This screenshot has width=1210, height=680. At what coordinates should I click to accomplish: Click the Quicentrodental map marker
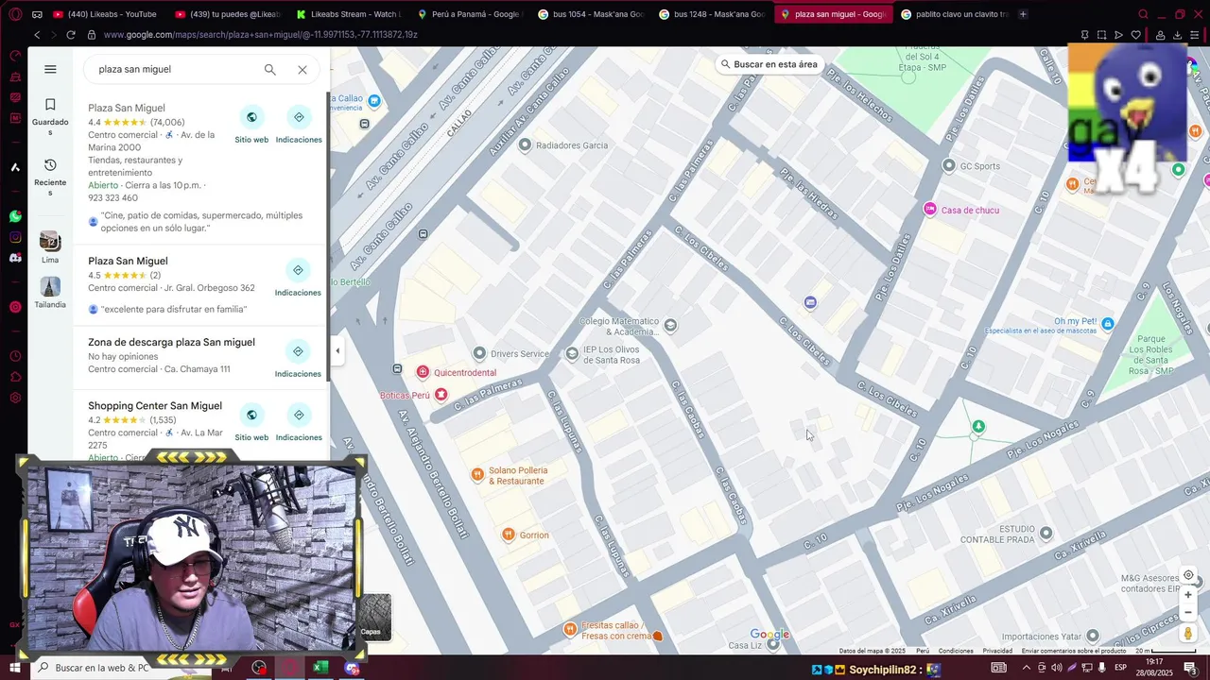(x=423, y=372)
